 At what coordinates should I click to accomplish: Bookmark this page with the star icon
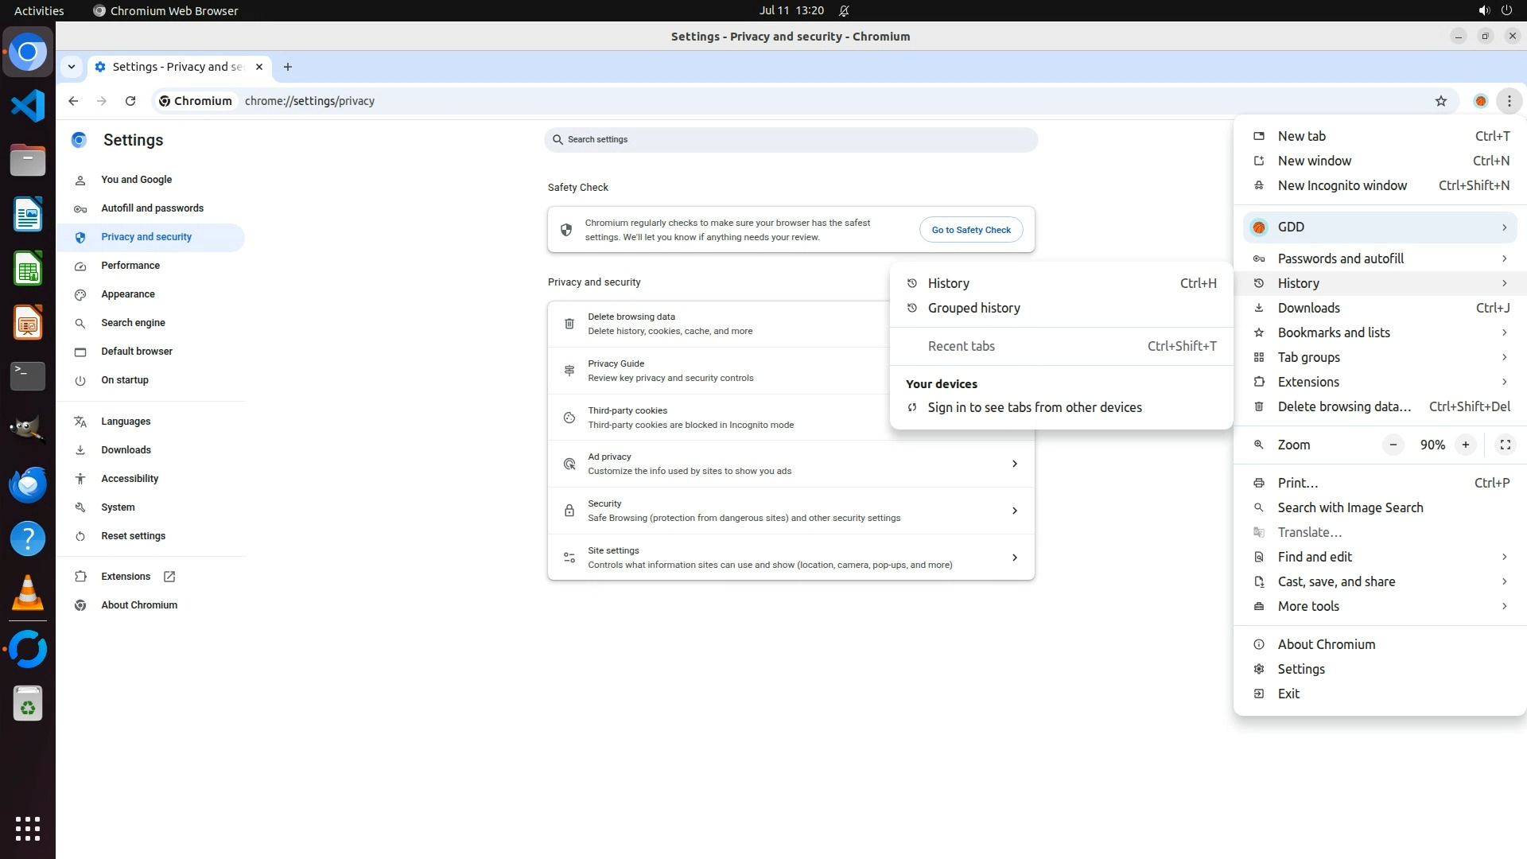point(1440,101)
